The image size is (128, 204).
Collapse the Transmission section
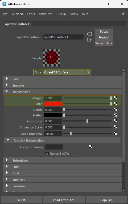coord(62,92)
